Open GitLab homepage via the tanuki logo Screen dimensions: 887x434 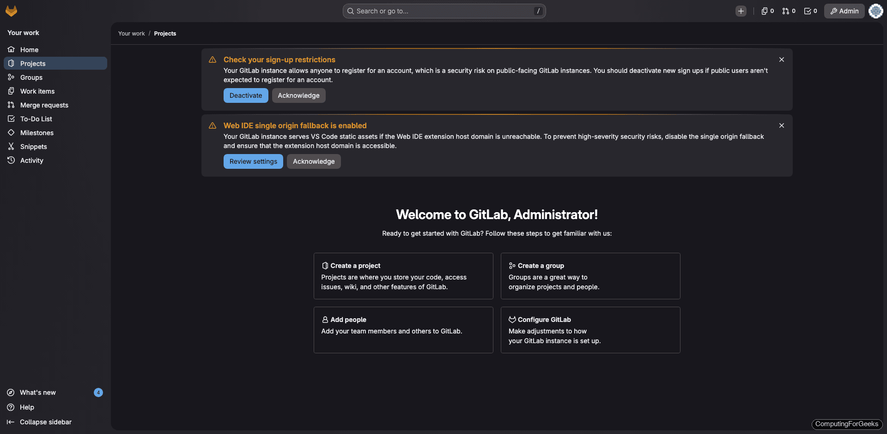[x=11, y=11]
